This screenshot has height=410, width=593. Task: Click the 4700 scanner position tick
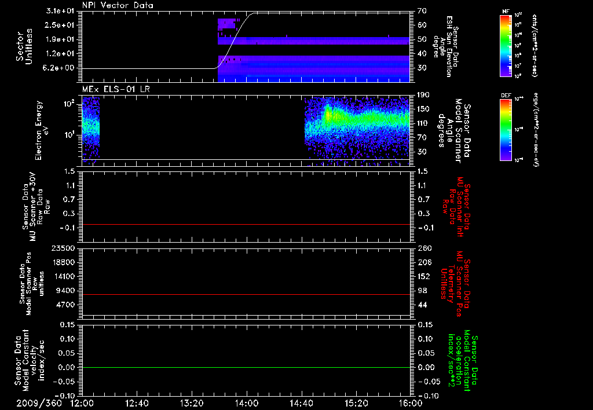pos(66,305)
